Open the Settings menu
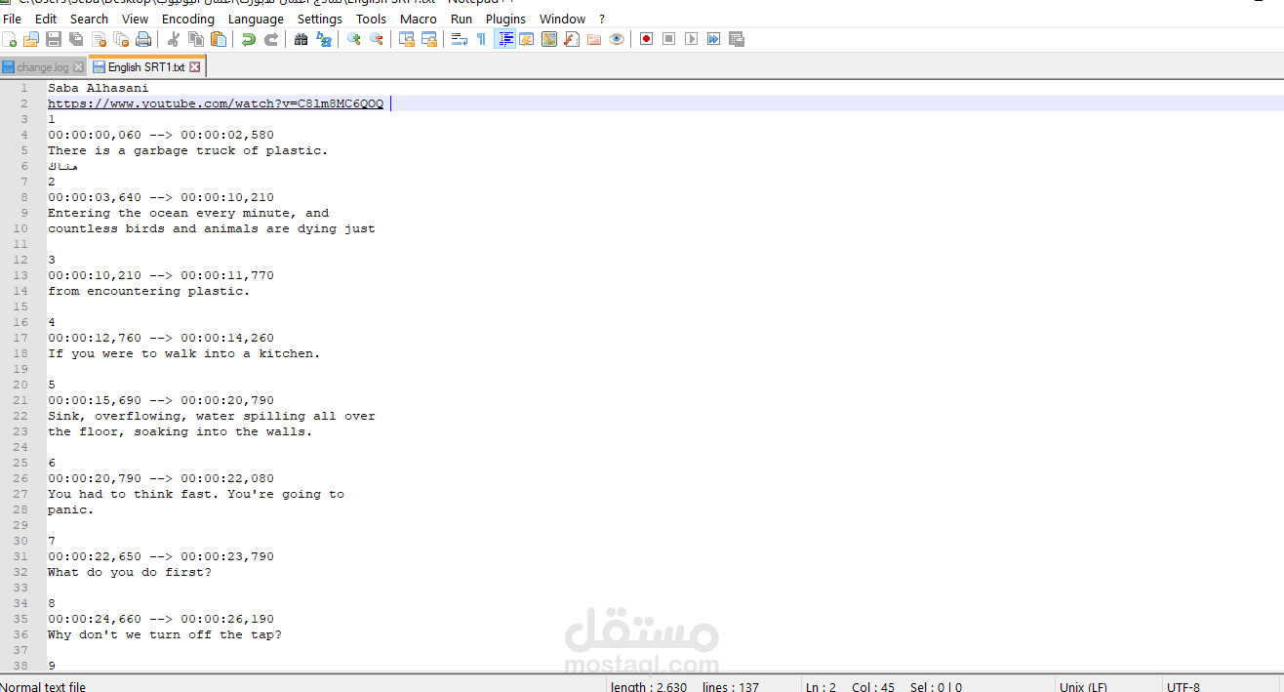Screen dimensions: 1284x692 [320, 19]
